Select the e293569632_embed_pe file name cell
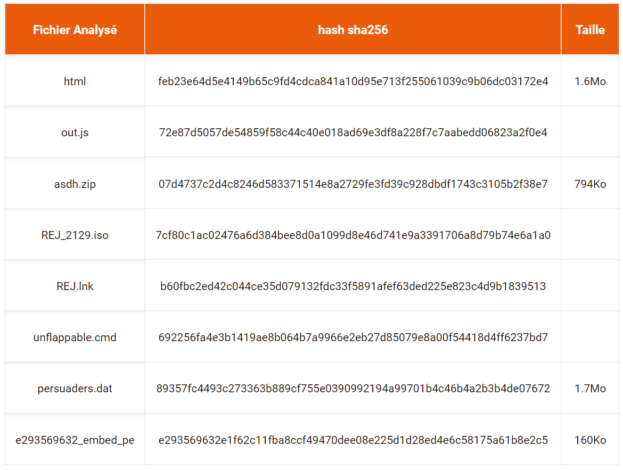623x470 pixels. (75, 440)
